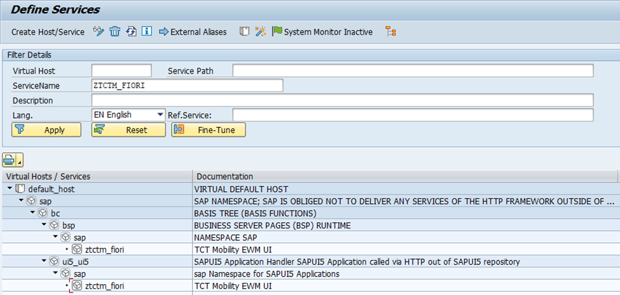Click the virtual host book icon in toolbar
620x295 pixels.
click(244, 32)
